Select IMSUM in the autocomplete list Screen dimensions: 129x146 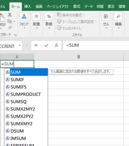(26, 138)
